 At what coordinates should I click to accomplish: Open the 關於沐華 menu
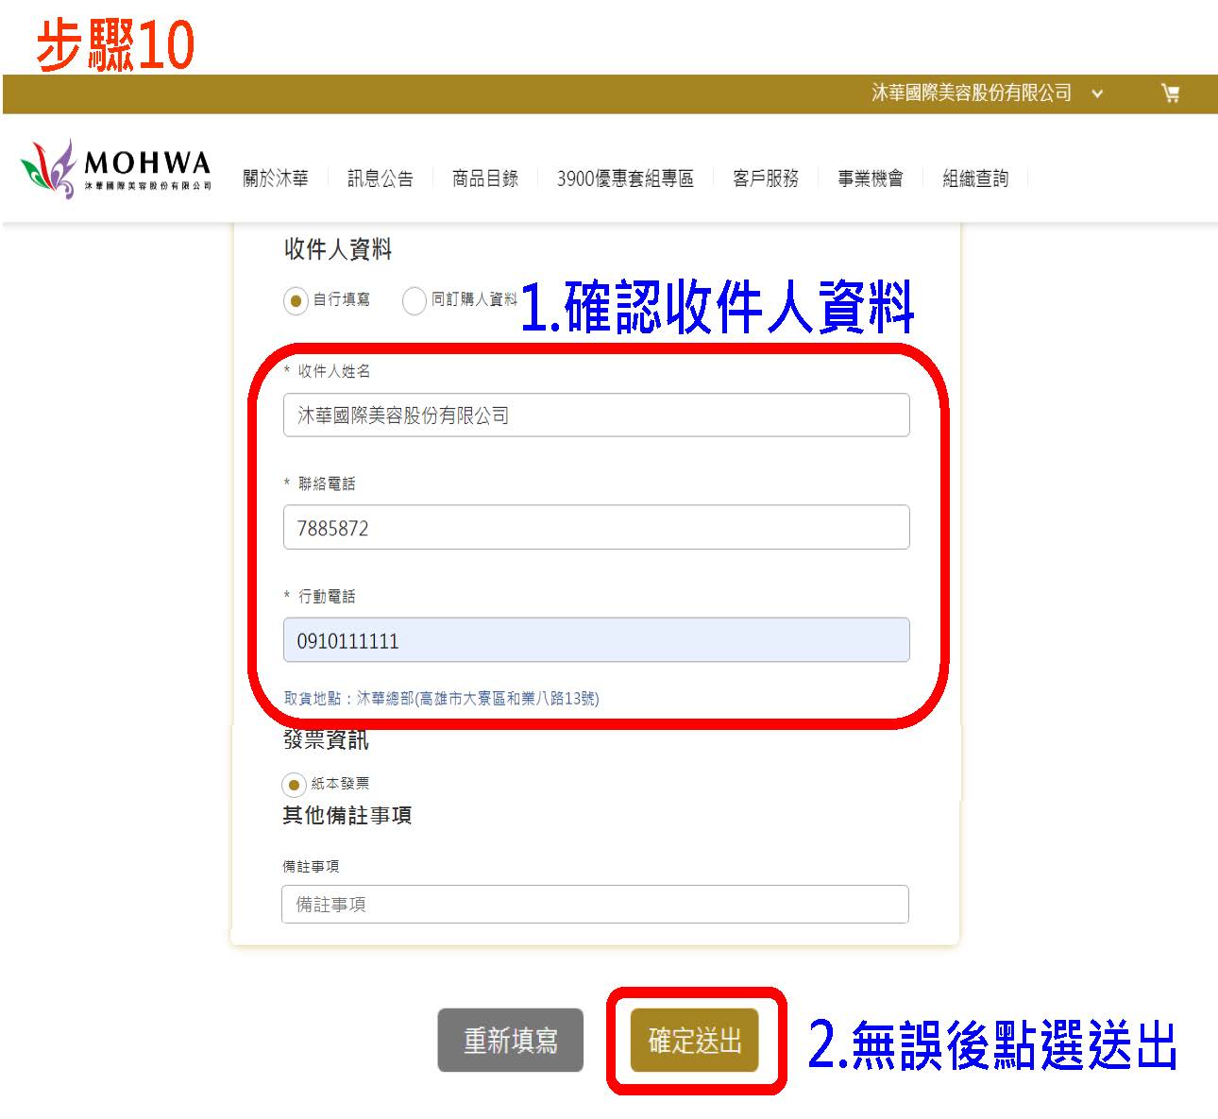tap(276, 178)
